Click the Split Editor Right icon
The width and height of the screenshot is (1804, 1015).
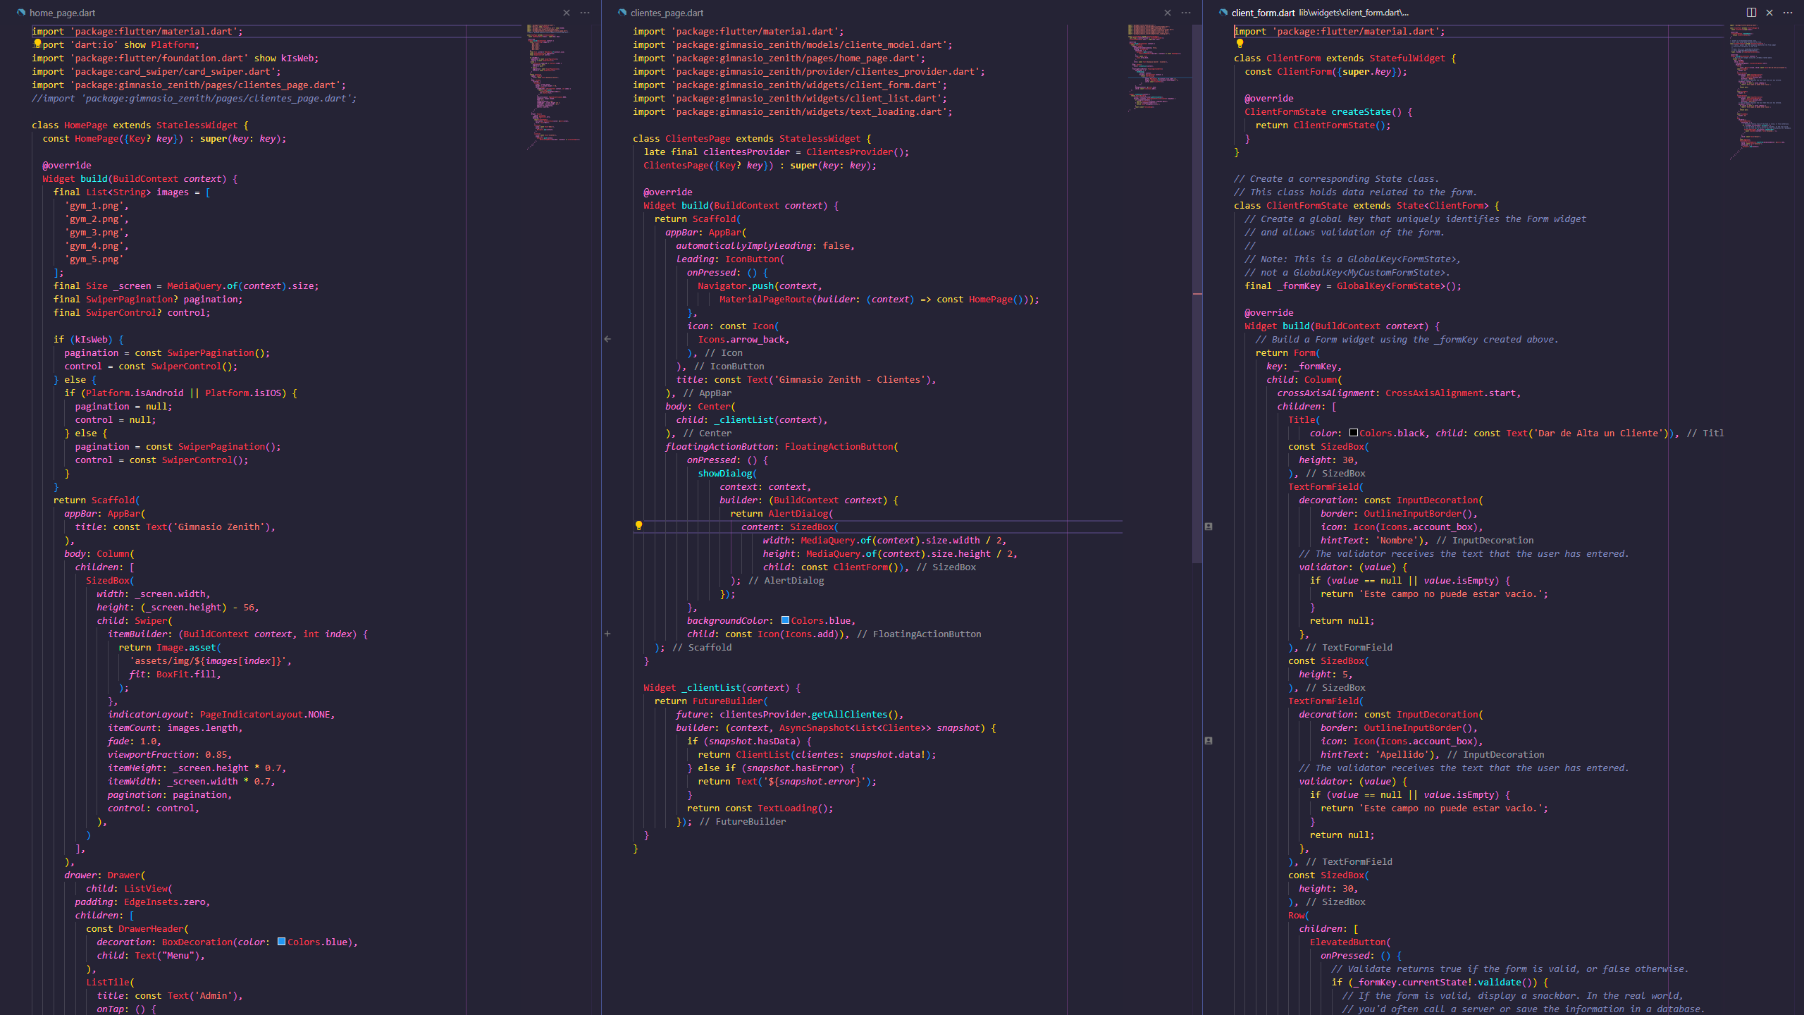(1751, 13)
